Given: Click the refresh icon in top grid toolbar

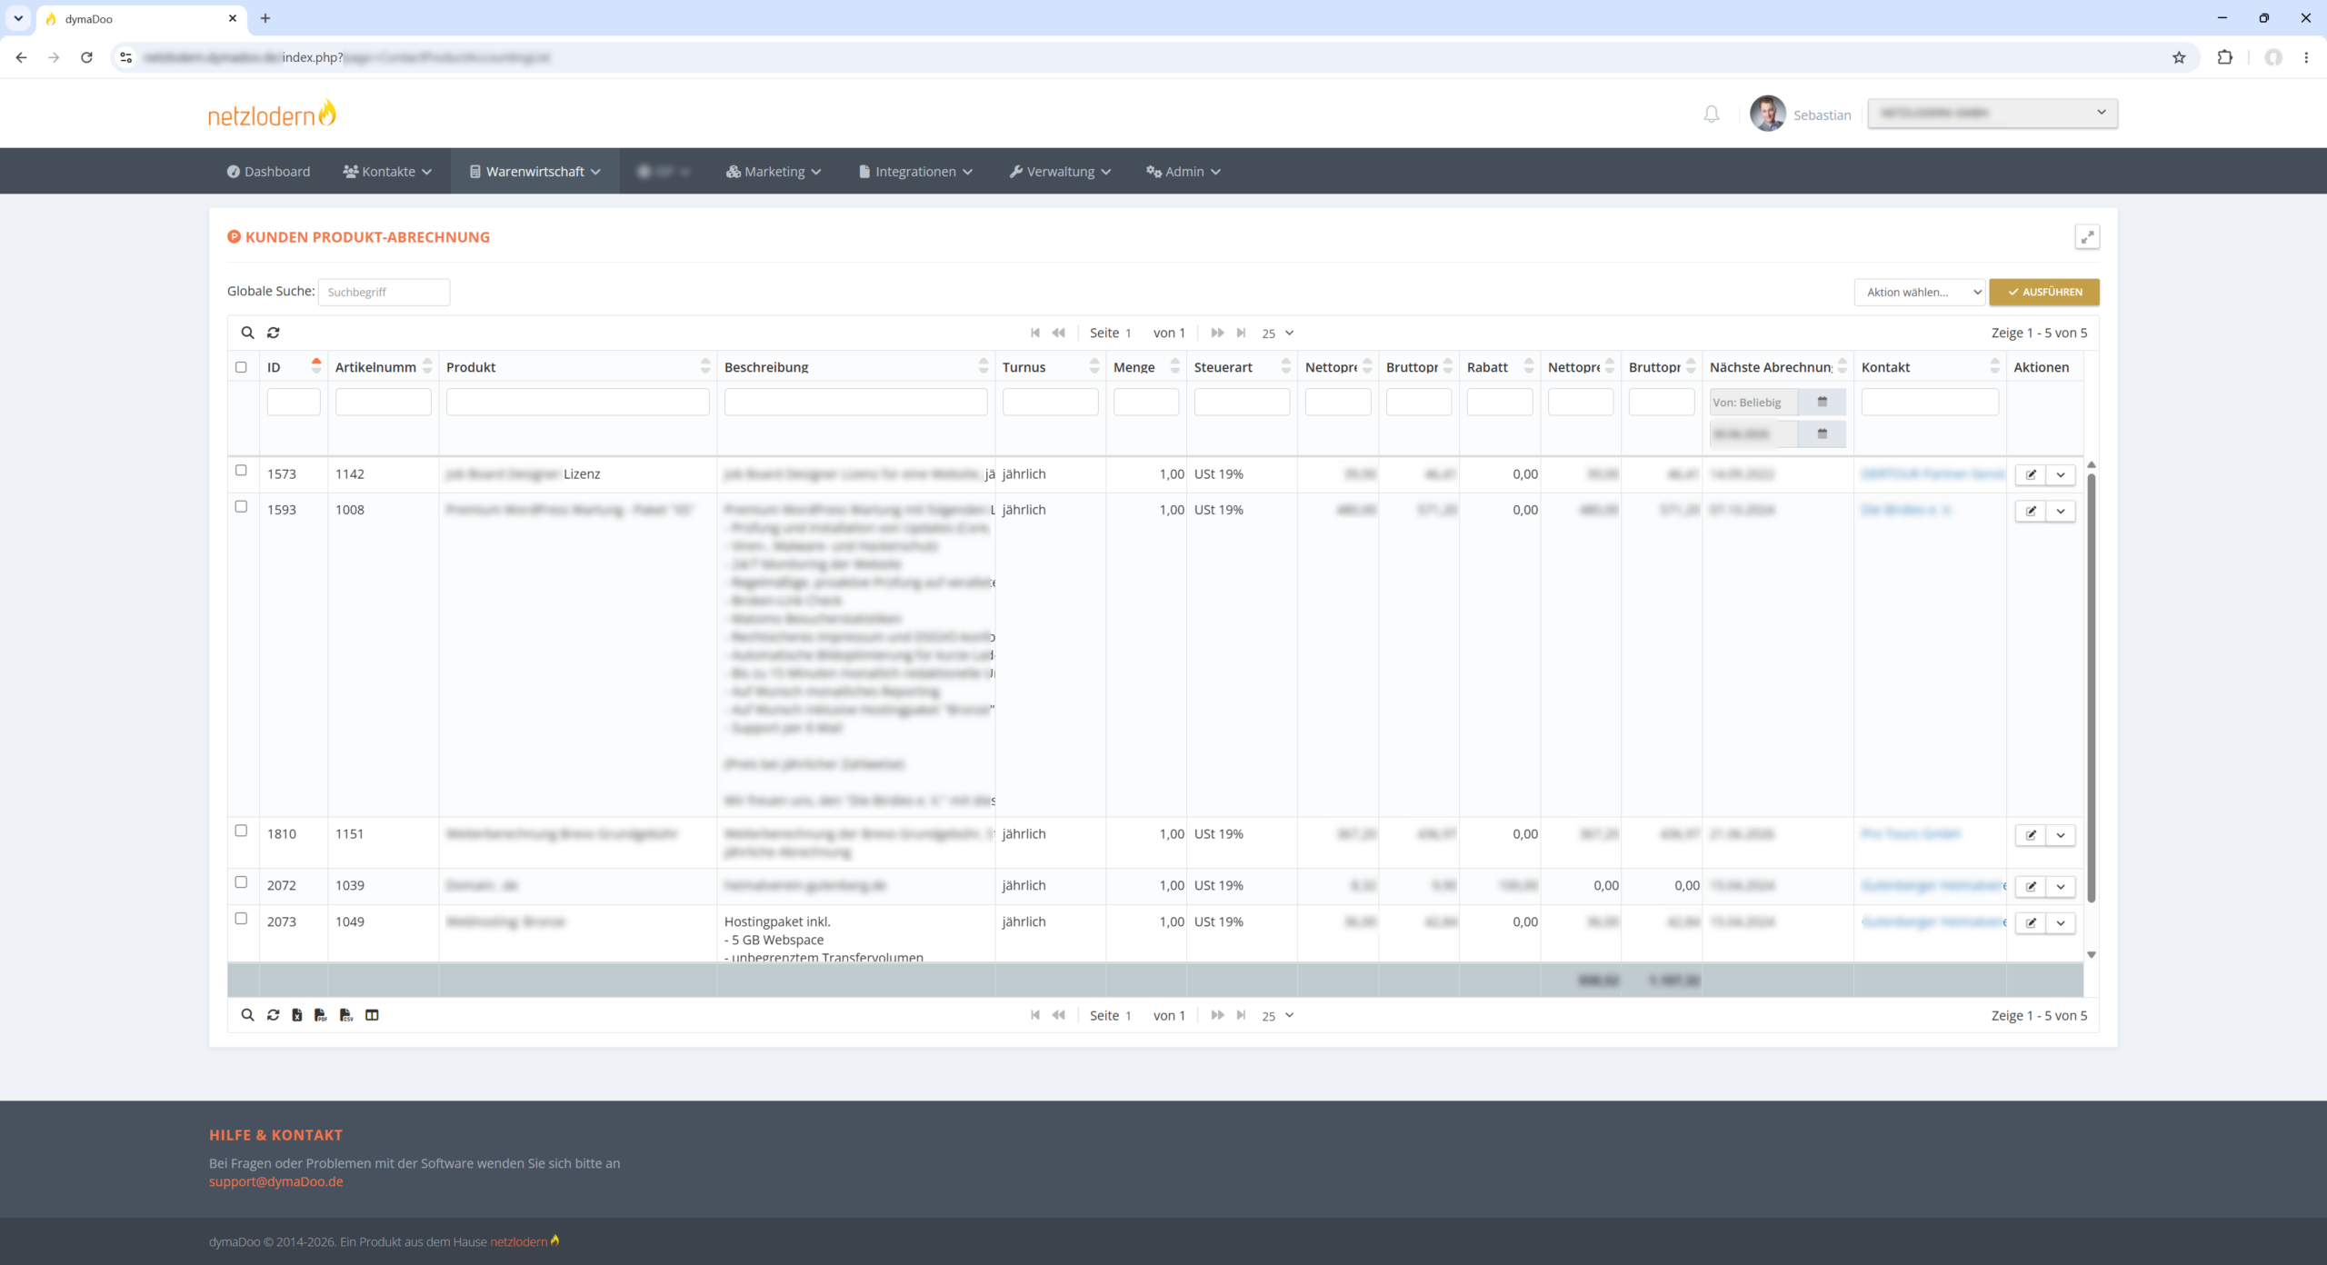Looking at the screenshot, I should pyautogui.click(x=273, y=333).
